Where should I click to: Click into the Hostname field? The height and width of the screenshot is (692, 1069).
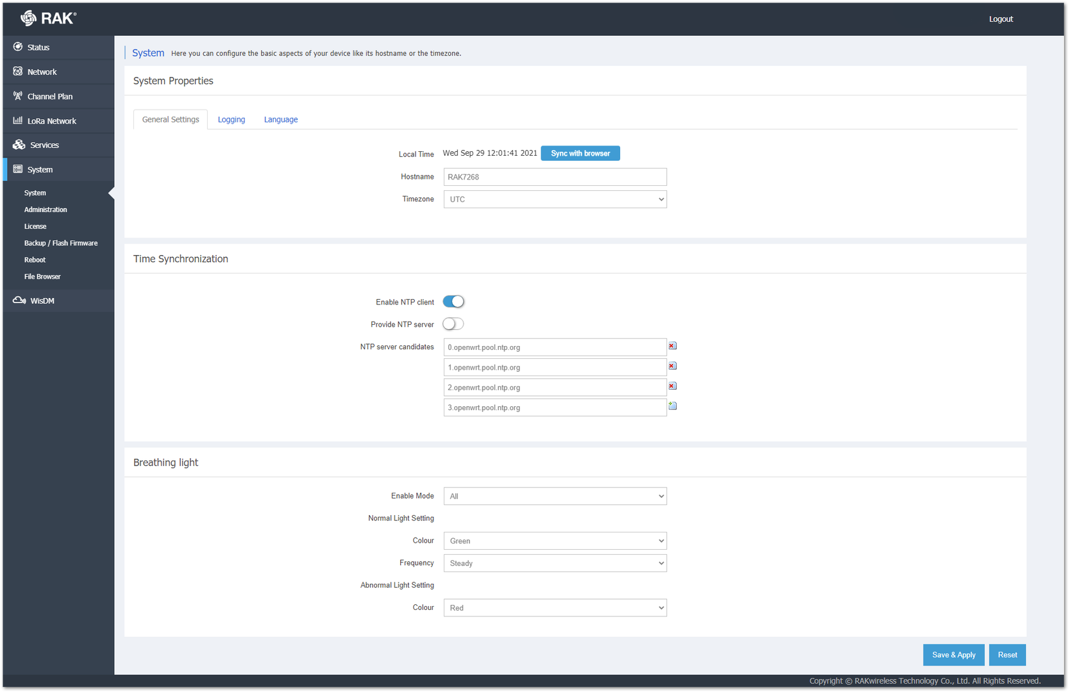click(x=555, y=177)
